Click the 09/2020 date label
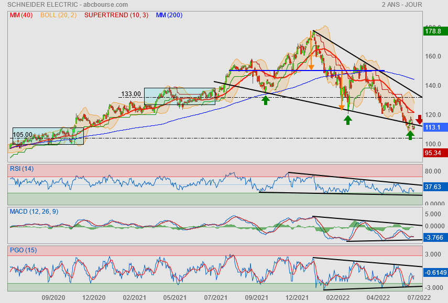 (53, 298)
